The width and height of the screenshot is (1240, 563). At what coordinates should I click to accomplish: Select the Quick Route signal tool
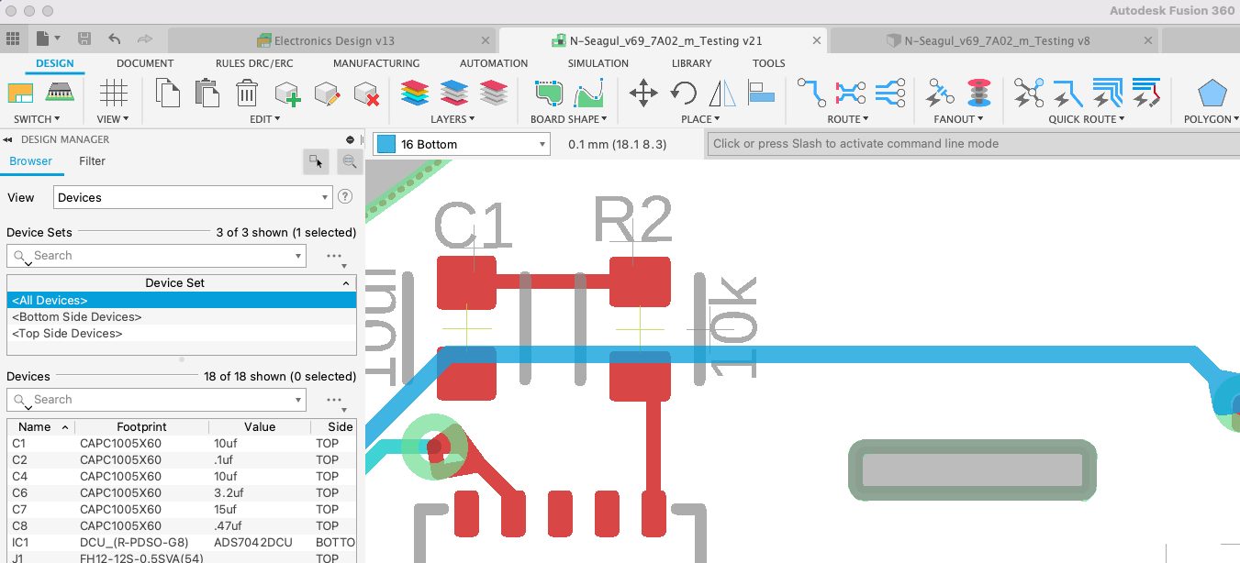click(1068, 93)
